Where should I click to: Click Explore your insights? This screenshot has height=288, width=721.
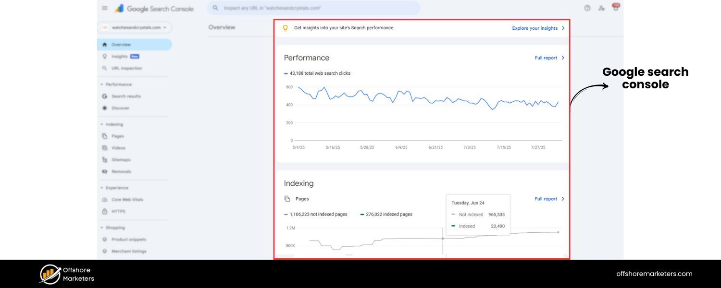tap(535, 28)
